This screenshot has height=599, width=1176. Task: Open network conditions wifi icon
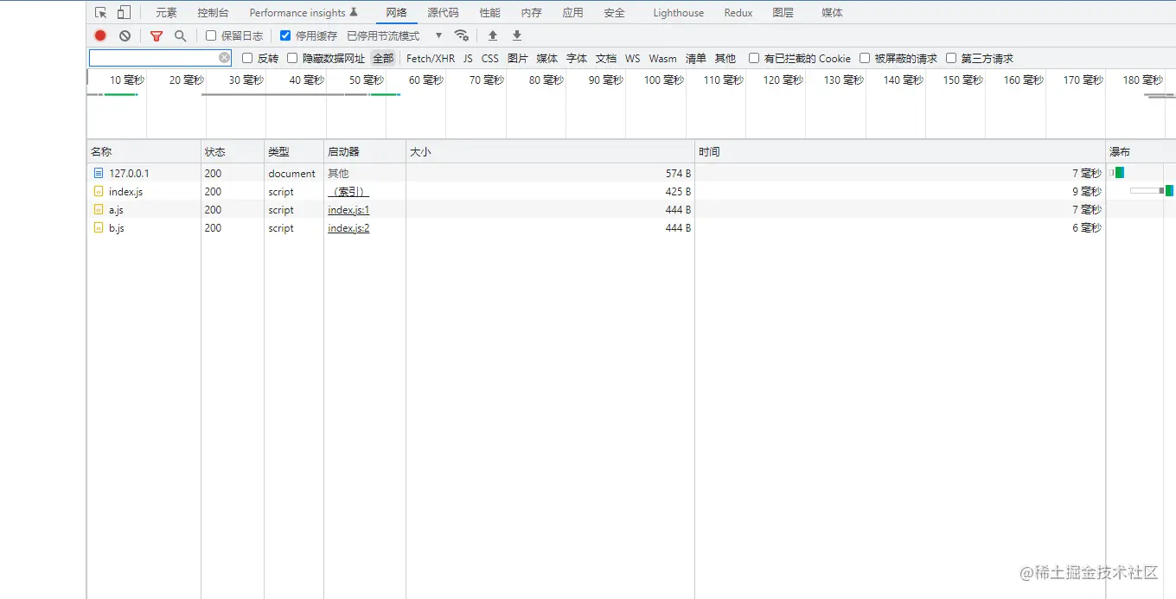(462, 35)
